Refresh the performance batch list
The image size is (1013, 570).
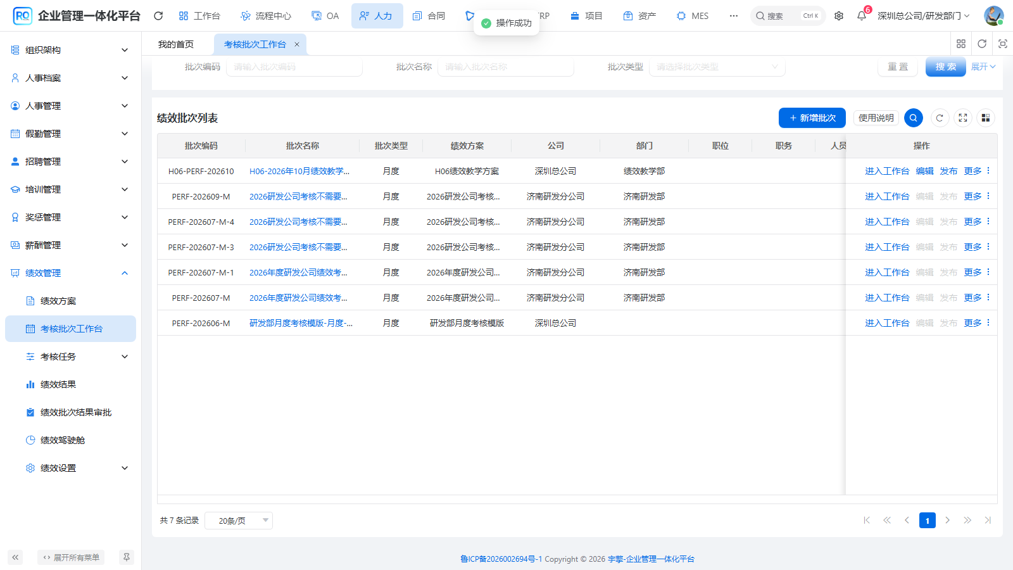point(940,118)
